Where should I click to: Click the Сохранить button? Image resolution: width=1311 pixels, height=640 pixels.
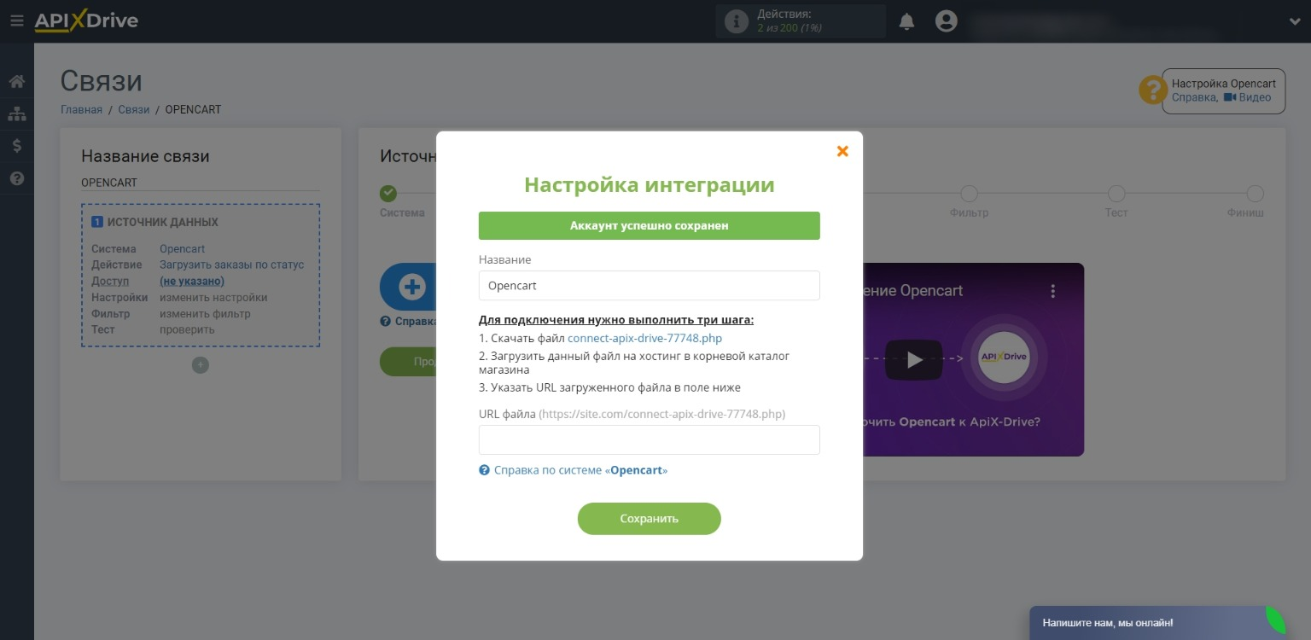[x=649, y=519]
